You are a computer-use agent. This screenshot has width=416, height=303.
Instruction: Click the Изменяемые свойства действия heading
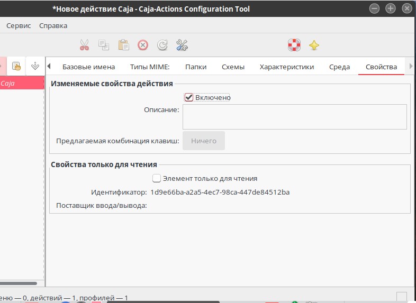tap(112, 84)
